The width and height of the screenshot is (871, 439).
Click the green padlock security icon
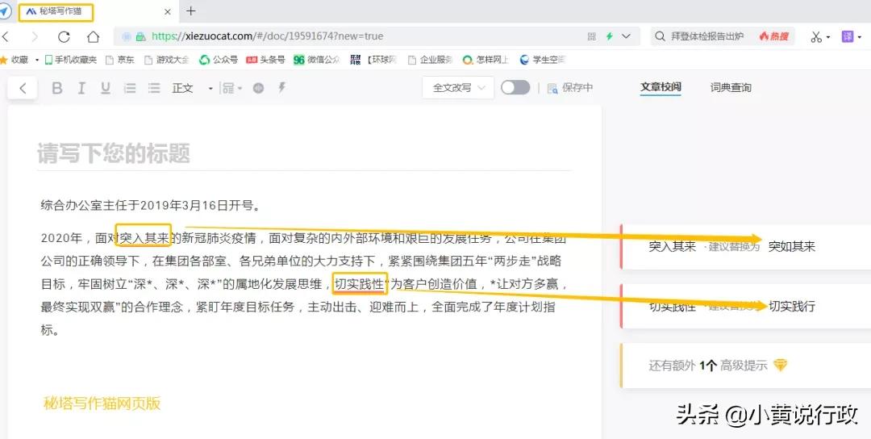coord(141,36)
